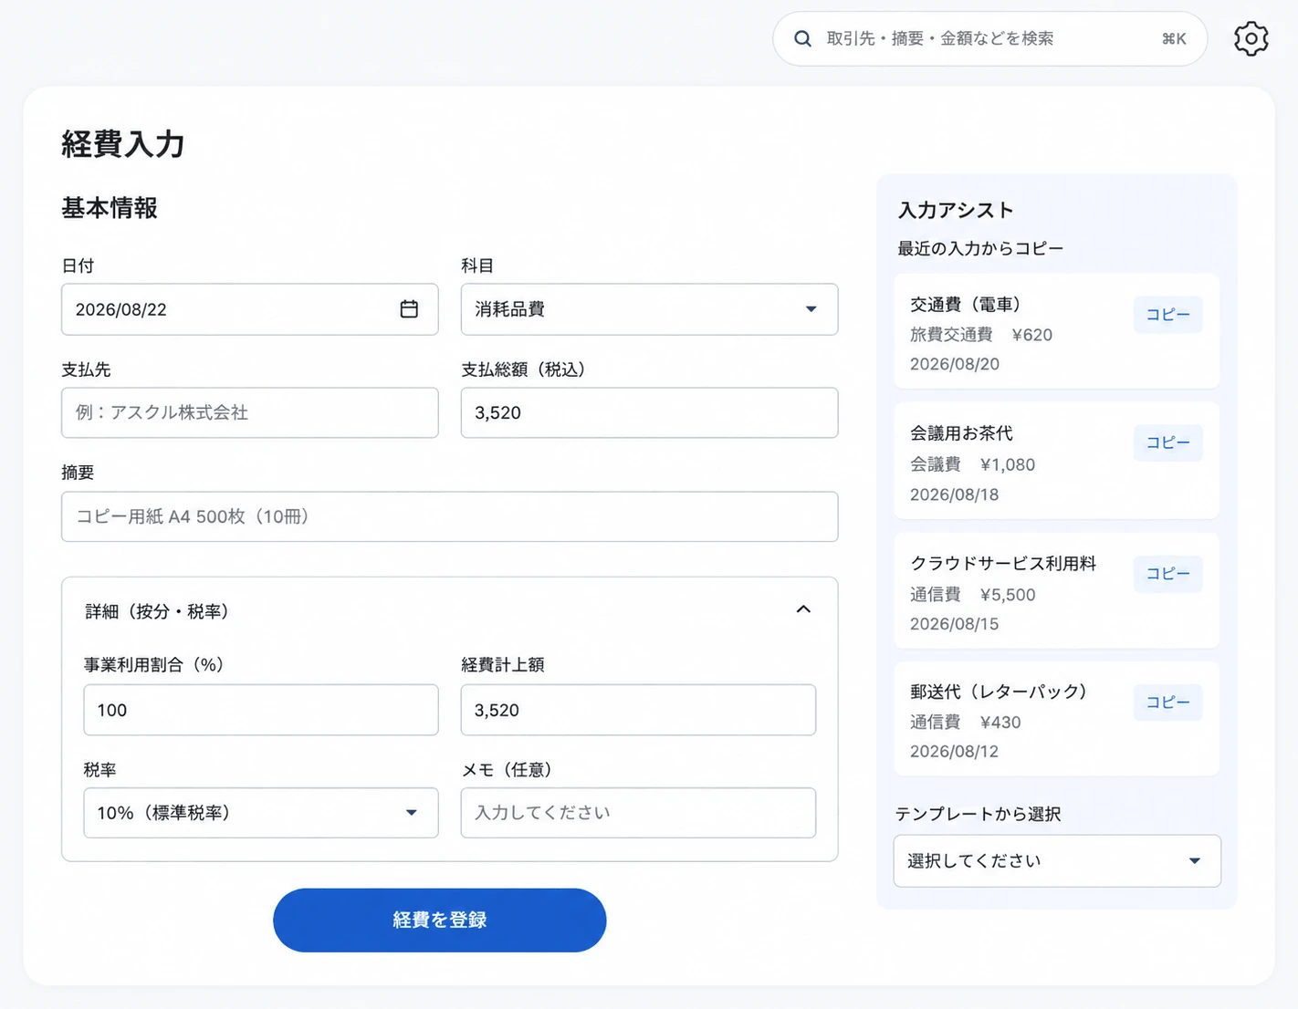This screenshot has width=1298, height=1009.
Task: Click the date 2026/08/15 in assist list
Action: [954, 624]
